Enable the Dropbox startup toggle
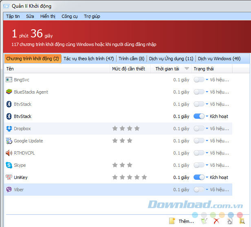This screenshot has width=251, height=227. coord(199,129)
